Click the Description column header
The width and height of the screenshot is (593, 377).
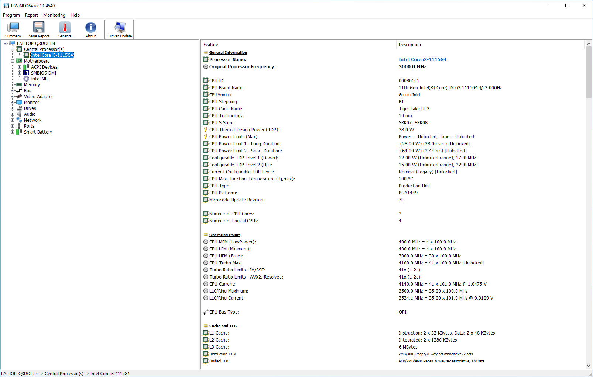click(491, 45)
